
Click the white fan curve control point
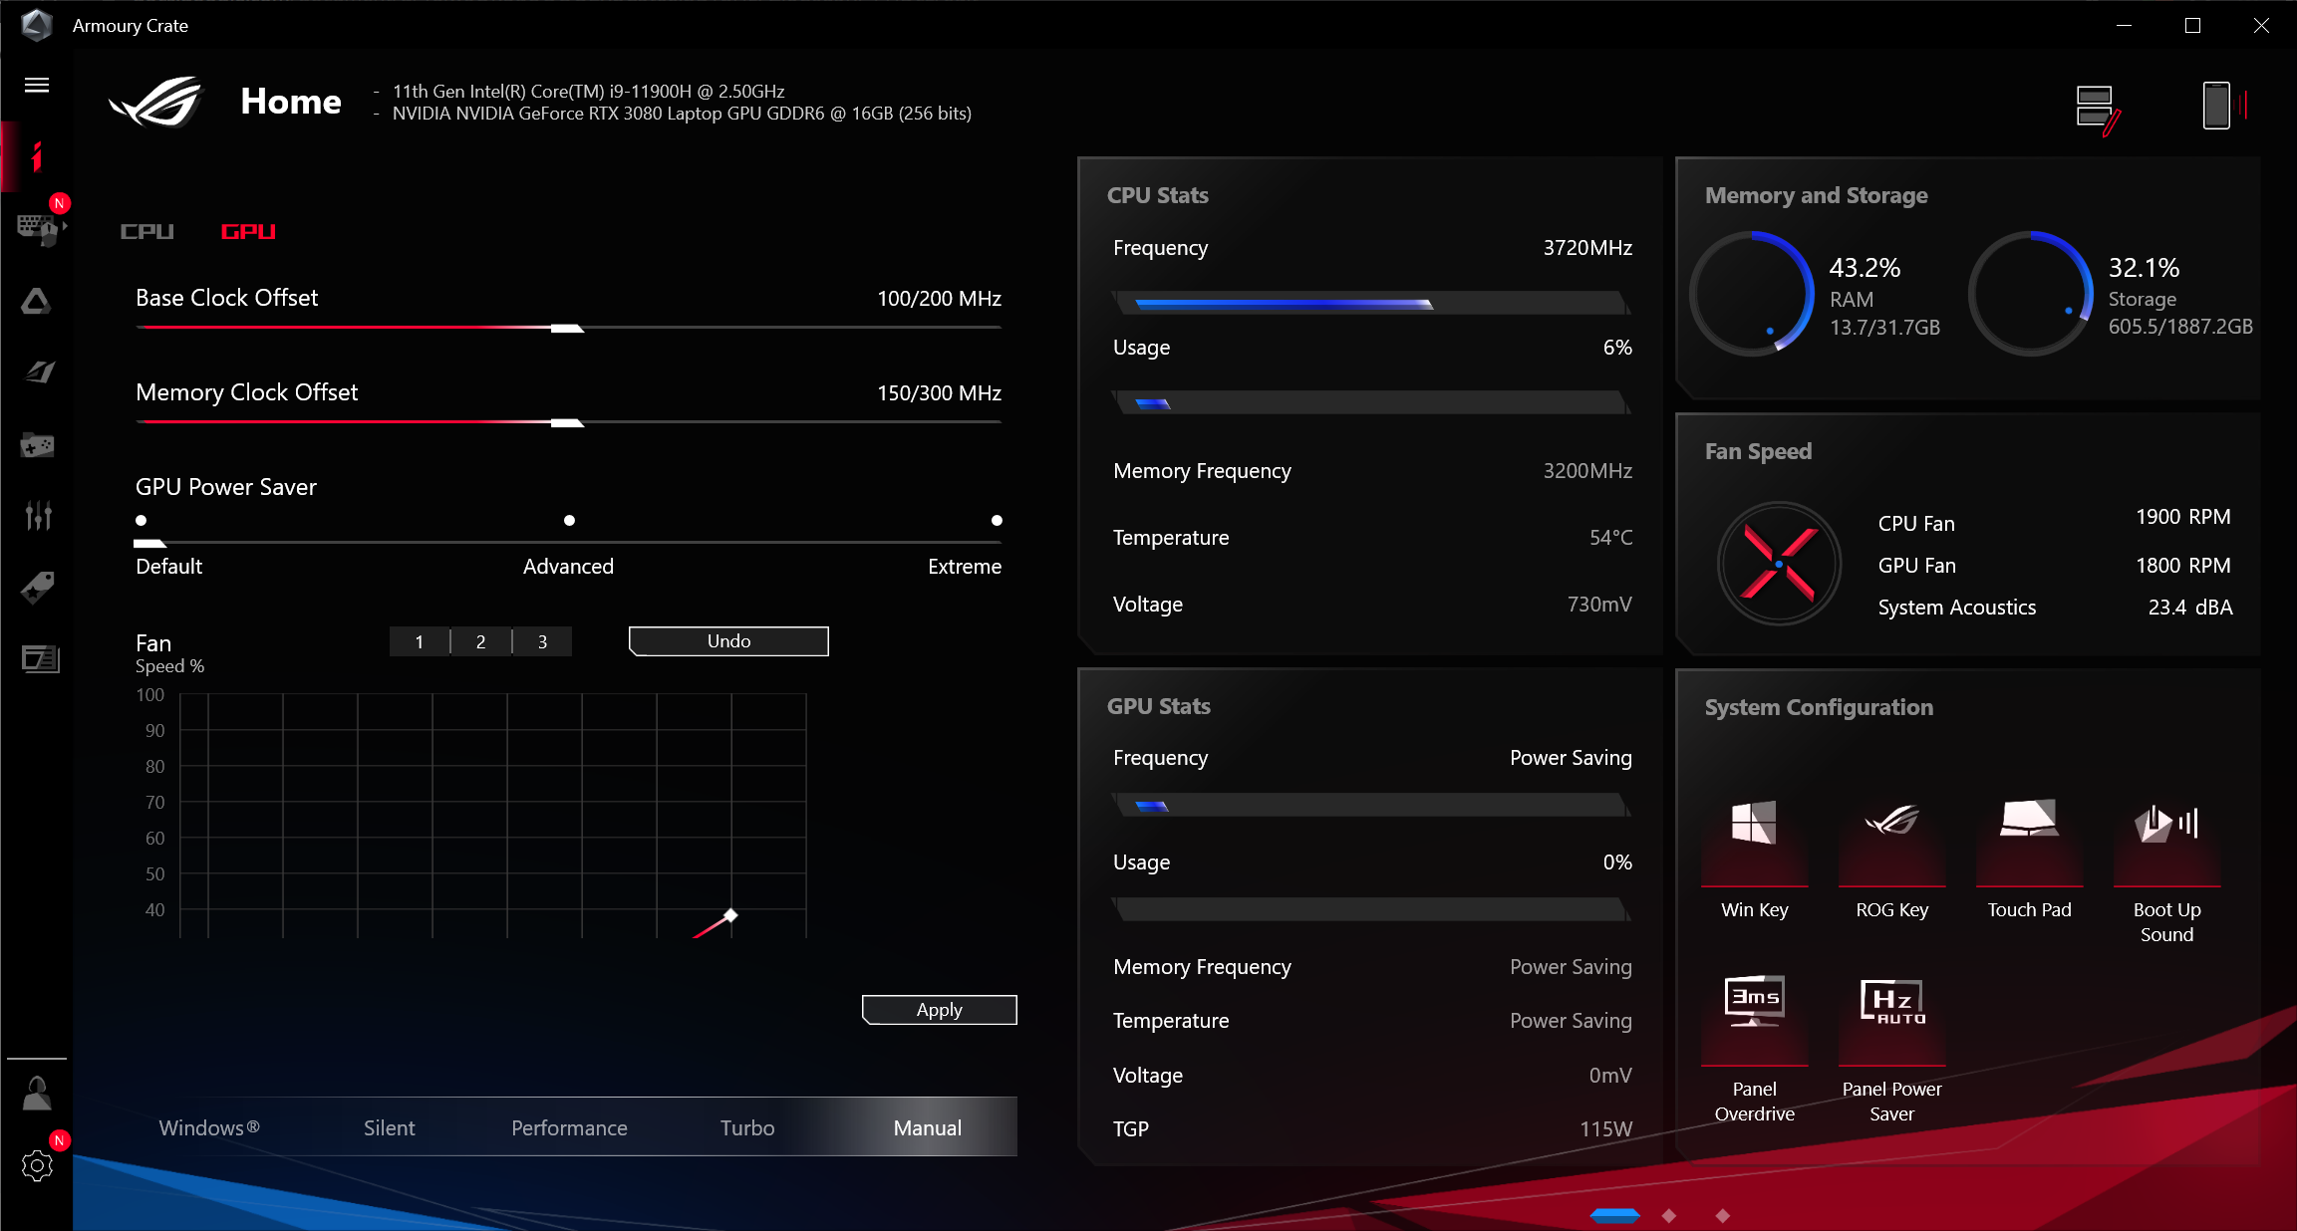730,915
